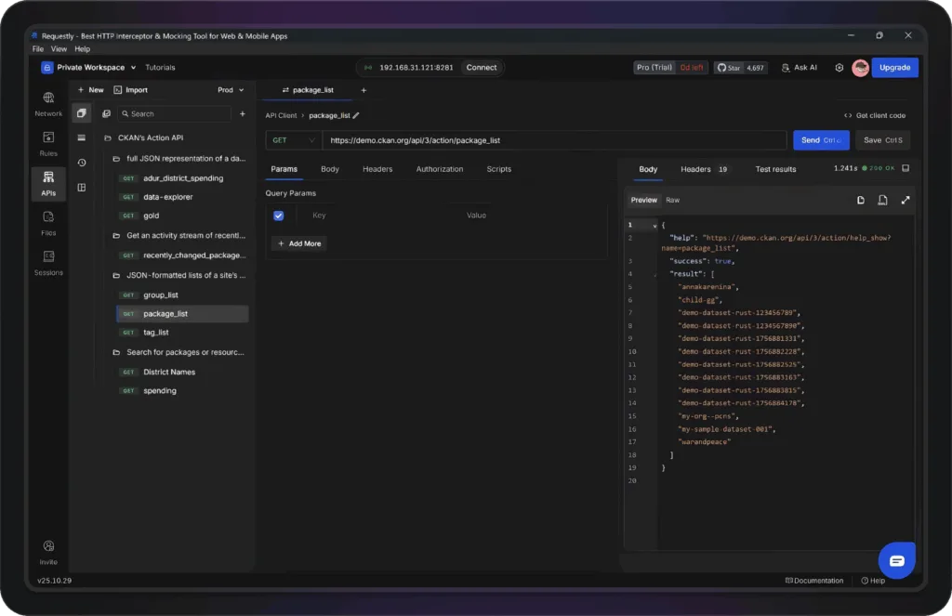Open the View menu

tap(59, 48)
